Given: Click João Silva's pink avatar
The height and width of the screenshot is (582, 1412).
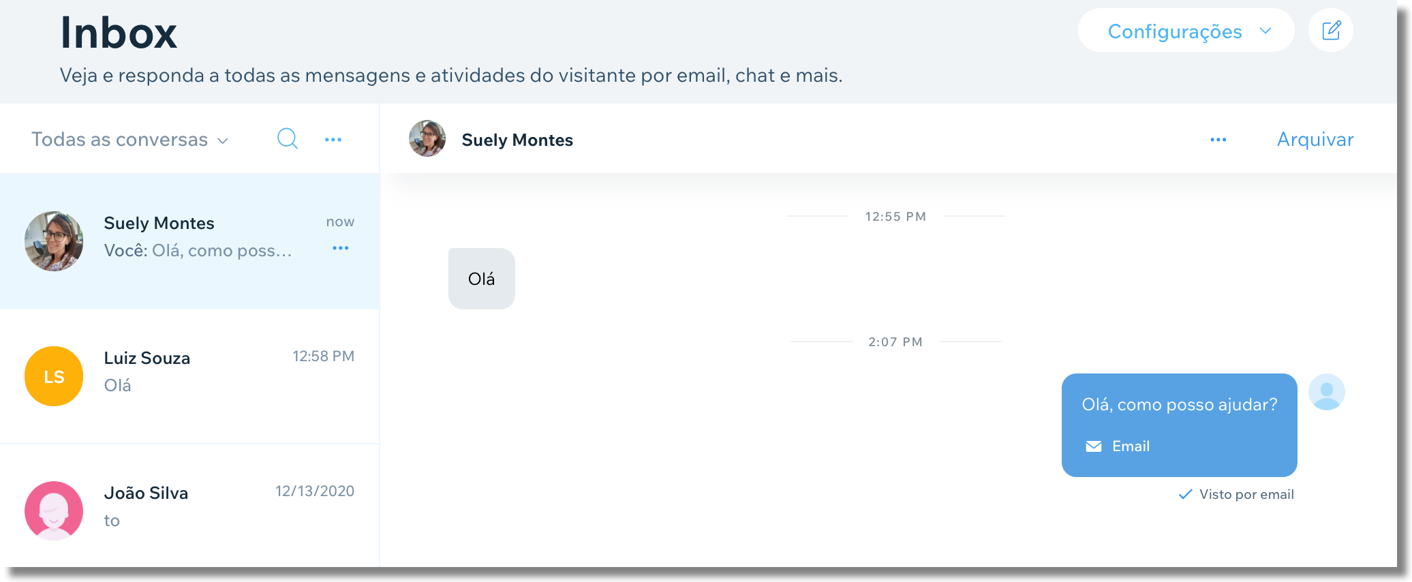Looking at the screenshot, I should [x=54, y=510].
